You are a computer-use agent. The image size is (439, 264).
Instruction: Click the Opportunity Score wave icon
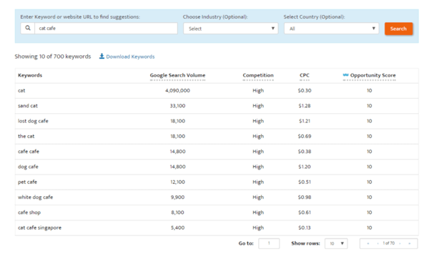(345, 75)
